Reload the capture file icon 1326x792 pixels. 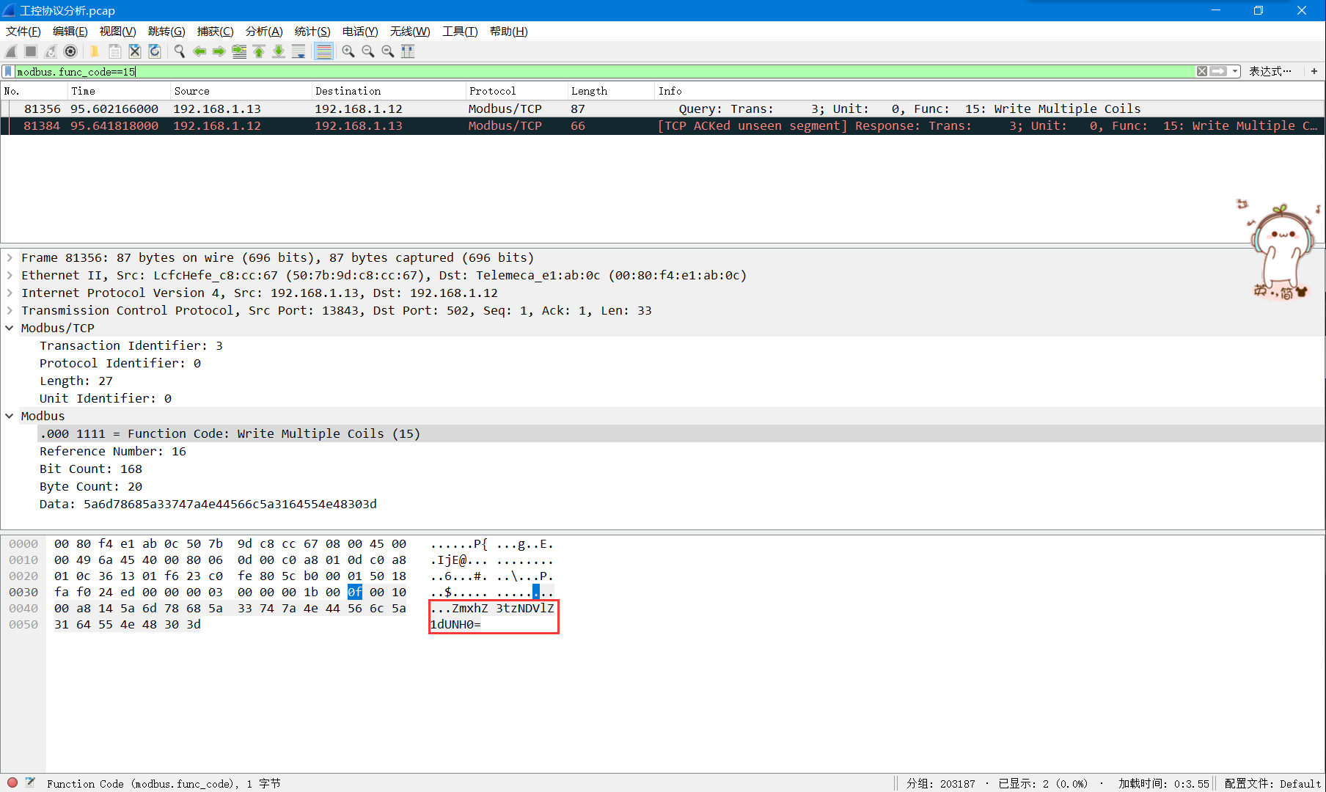pyautogui.click(x=154, y=51)
